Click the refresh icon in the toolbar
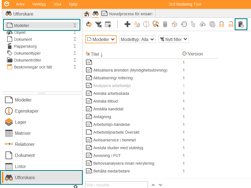 tap(89, 24)
